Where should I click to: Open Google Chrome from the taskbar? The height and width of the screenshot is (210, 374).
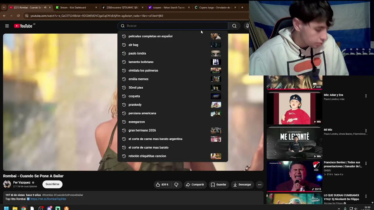(24, 208)
